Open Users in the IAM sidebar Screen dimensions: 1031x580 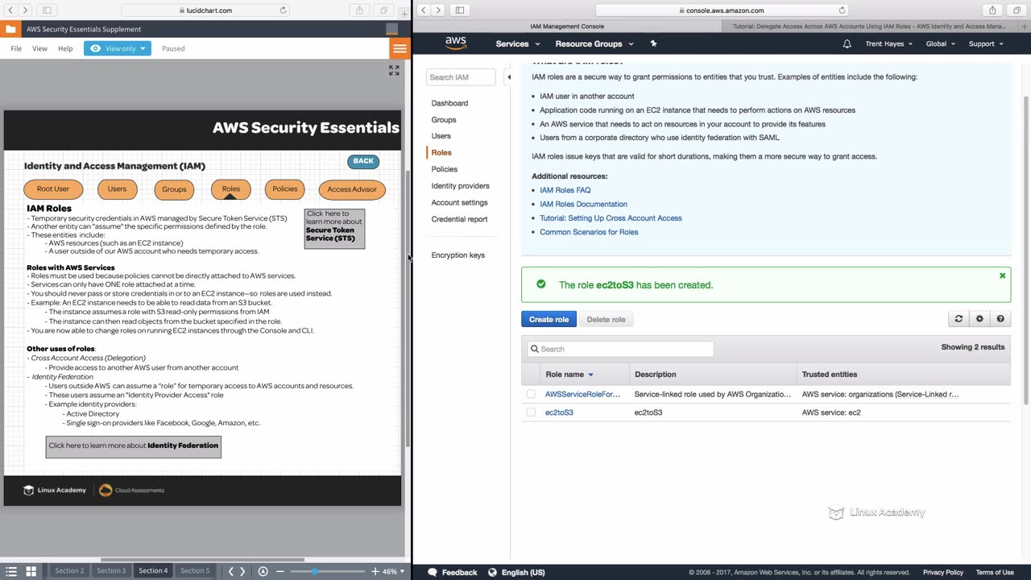[441, 136]
